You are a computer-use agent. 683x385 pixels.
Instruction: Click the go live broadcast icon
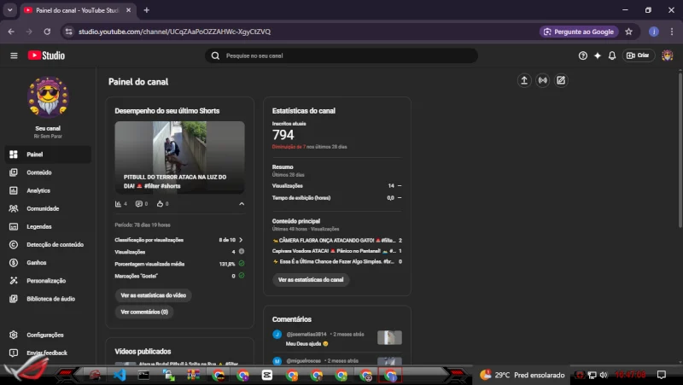coord(542,81)
